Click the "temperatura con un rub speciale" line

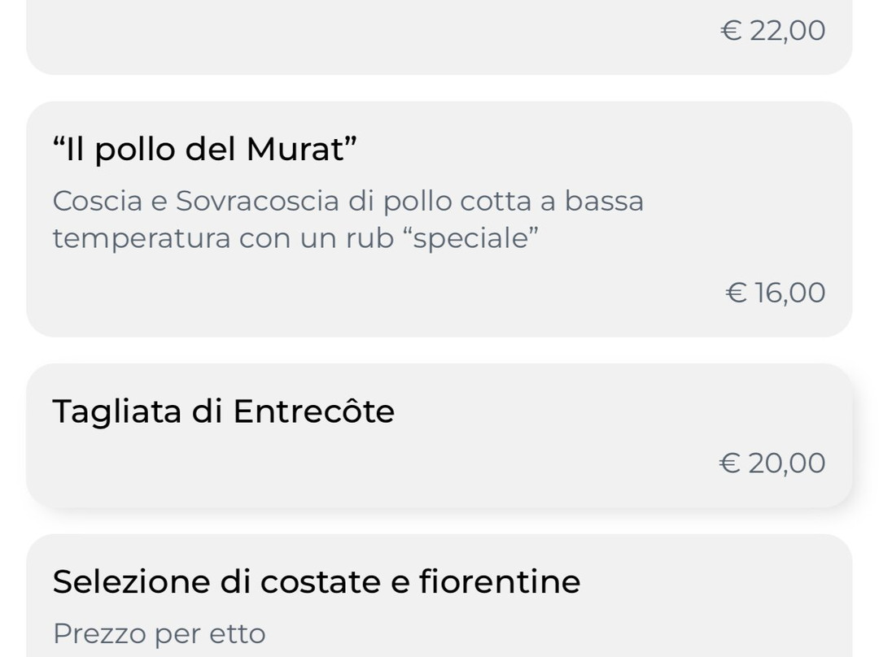point(295,239)
